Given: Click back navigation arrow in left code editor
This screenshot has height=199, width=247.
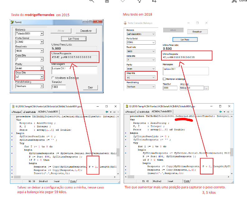Looking at the screenshot, I should pos(107,112).
